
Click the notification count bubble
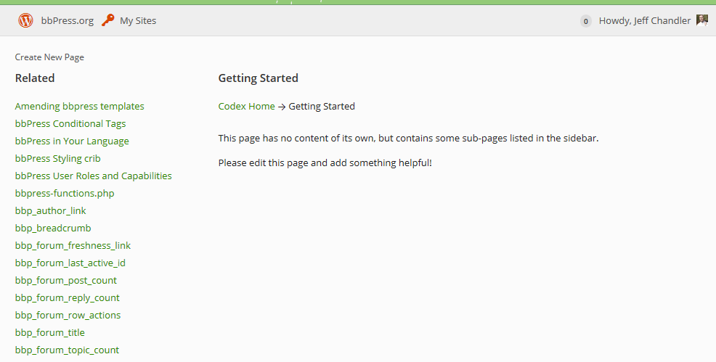tap(585, 21)
